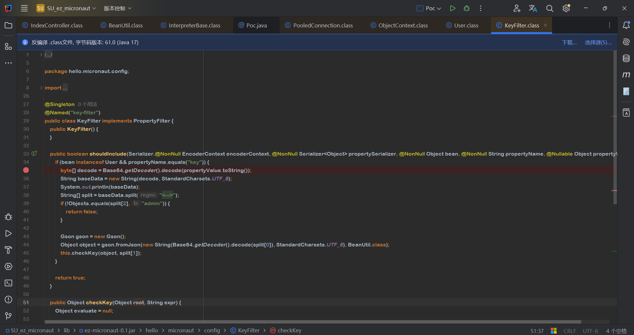
Task: Toggle the breakpoint on line 35
Action: pos(26,170)
